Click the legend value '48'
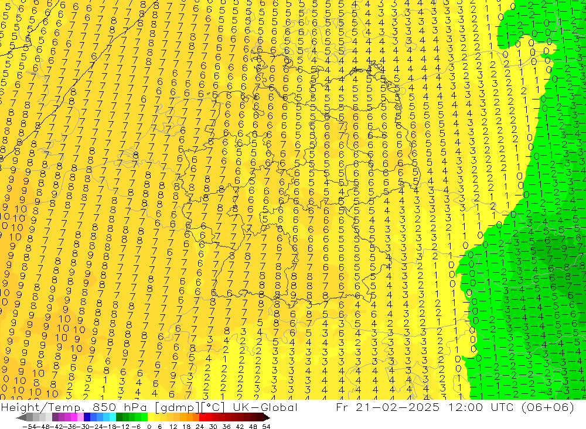The height and width of the screenshot is (429, 586). click(x=253, y=427)
